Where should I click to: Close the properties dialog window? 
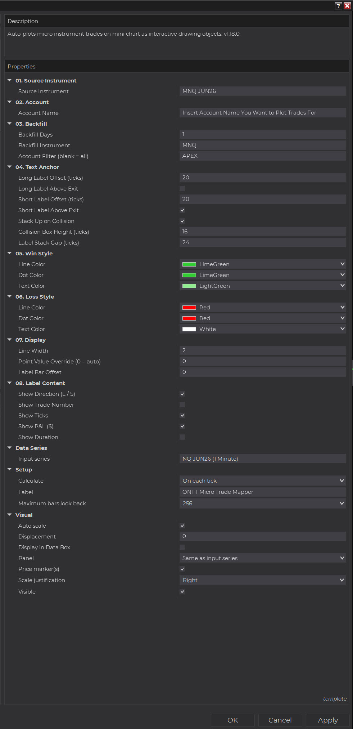pos(347,6)
